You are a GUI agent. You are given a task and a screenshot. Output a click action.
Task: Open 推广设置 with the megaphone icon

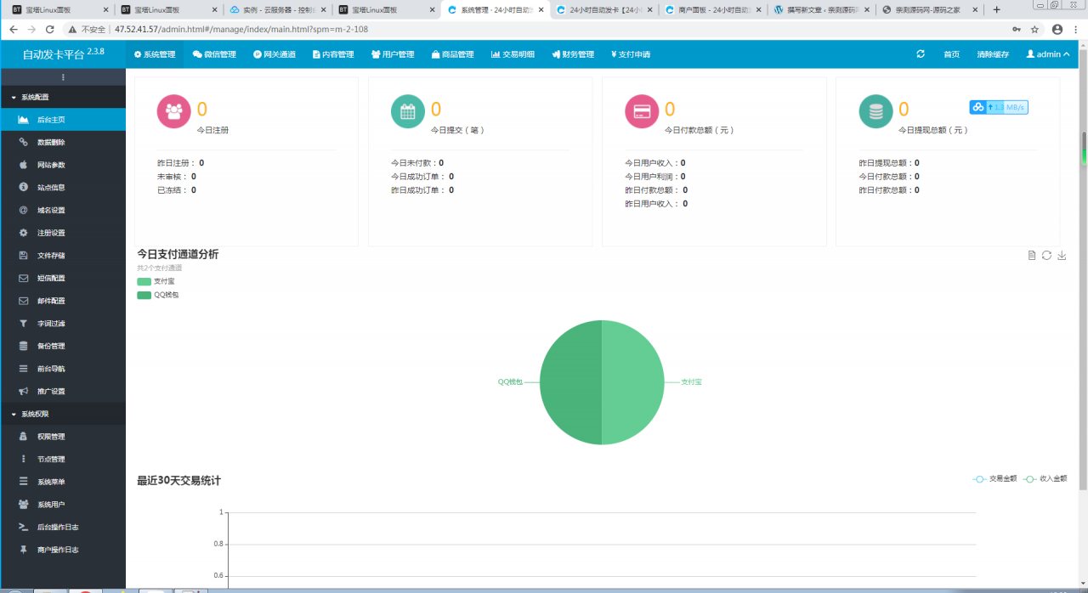(63, 392)
